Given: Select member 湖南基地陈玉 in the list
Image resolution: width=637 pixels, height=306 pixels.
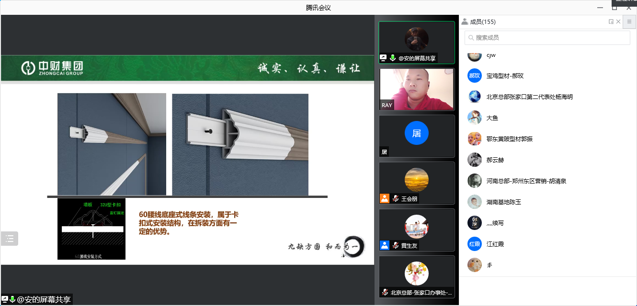Looking at the screenshot, I should [503, 202].
